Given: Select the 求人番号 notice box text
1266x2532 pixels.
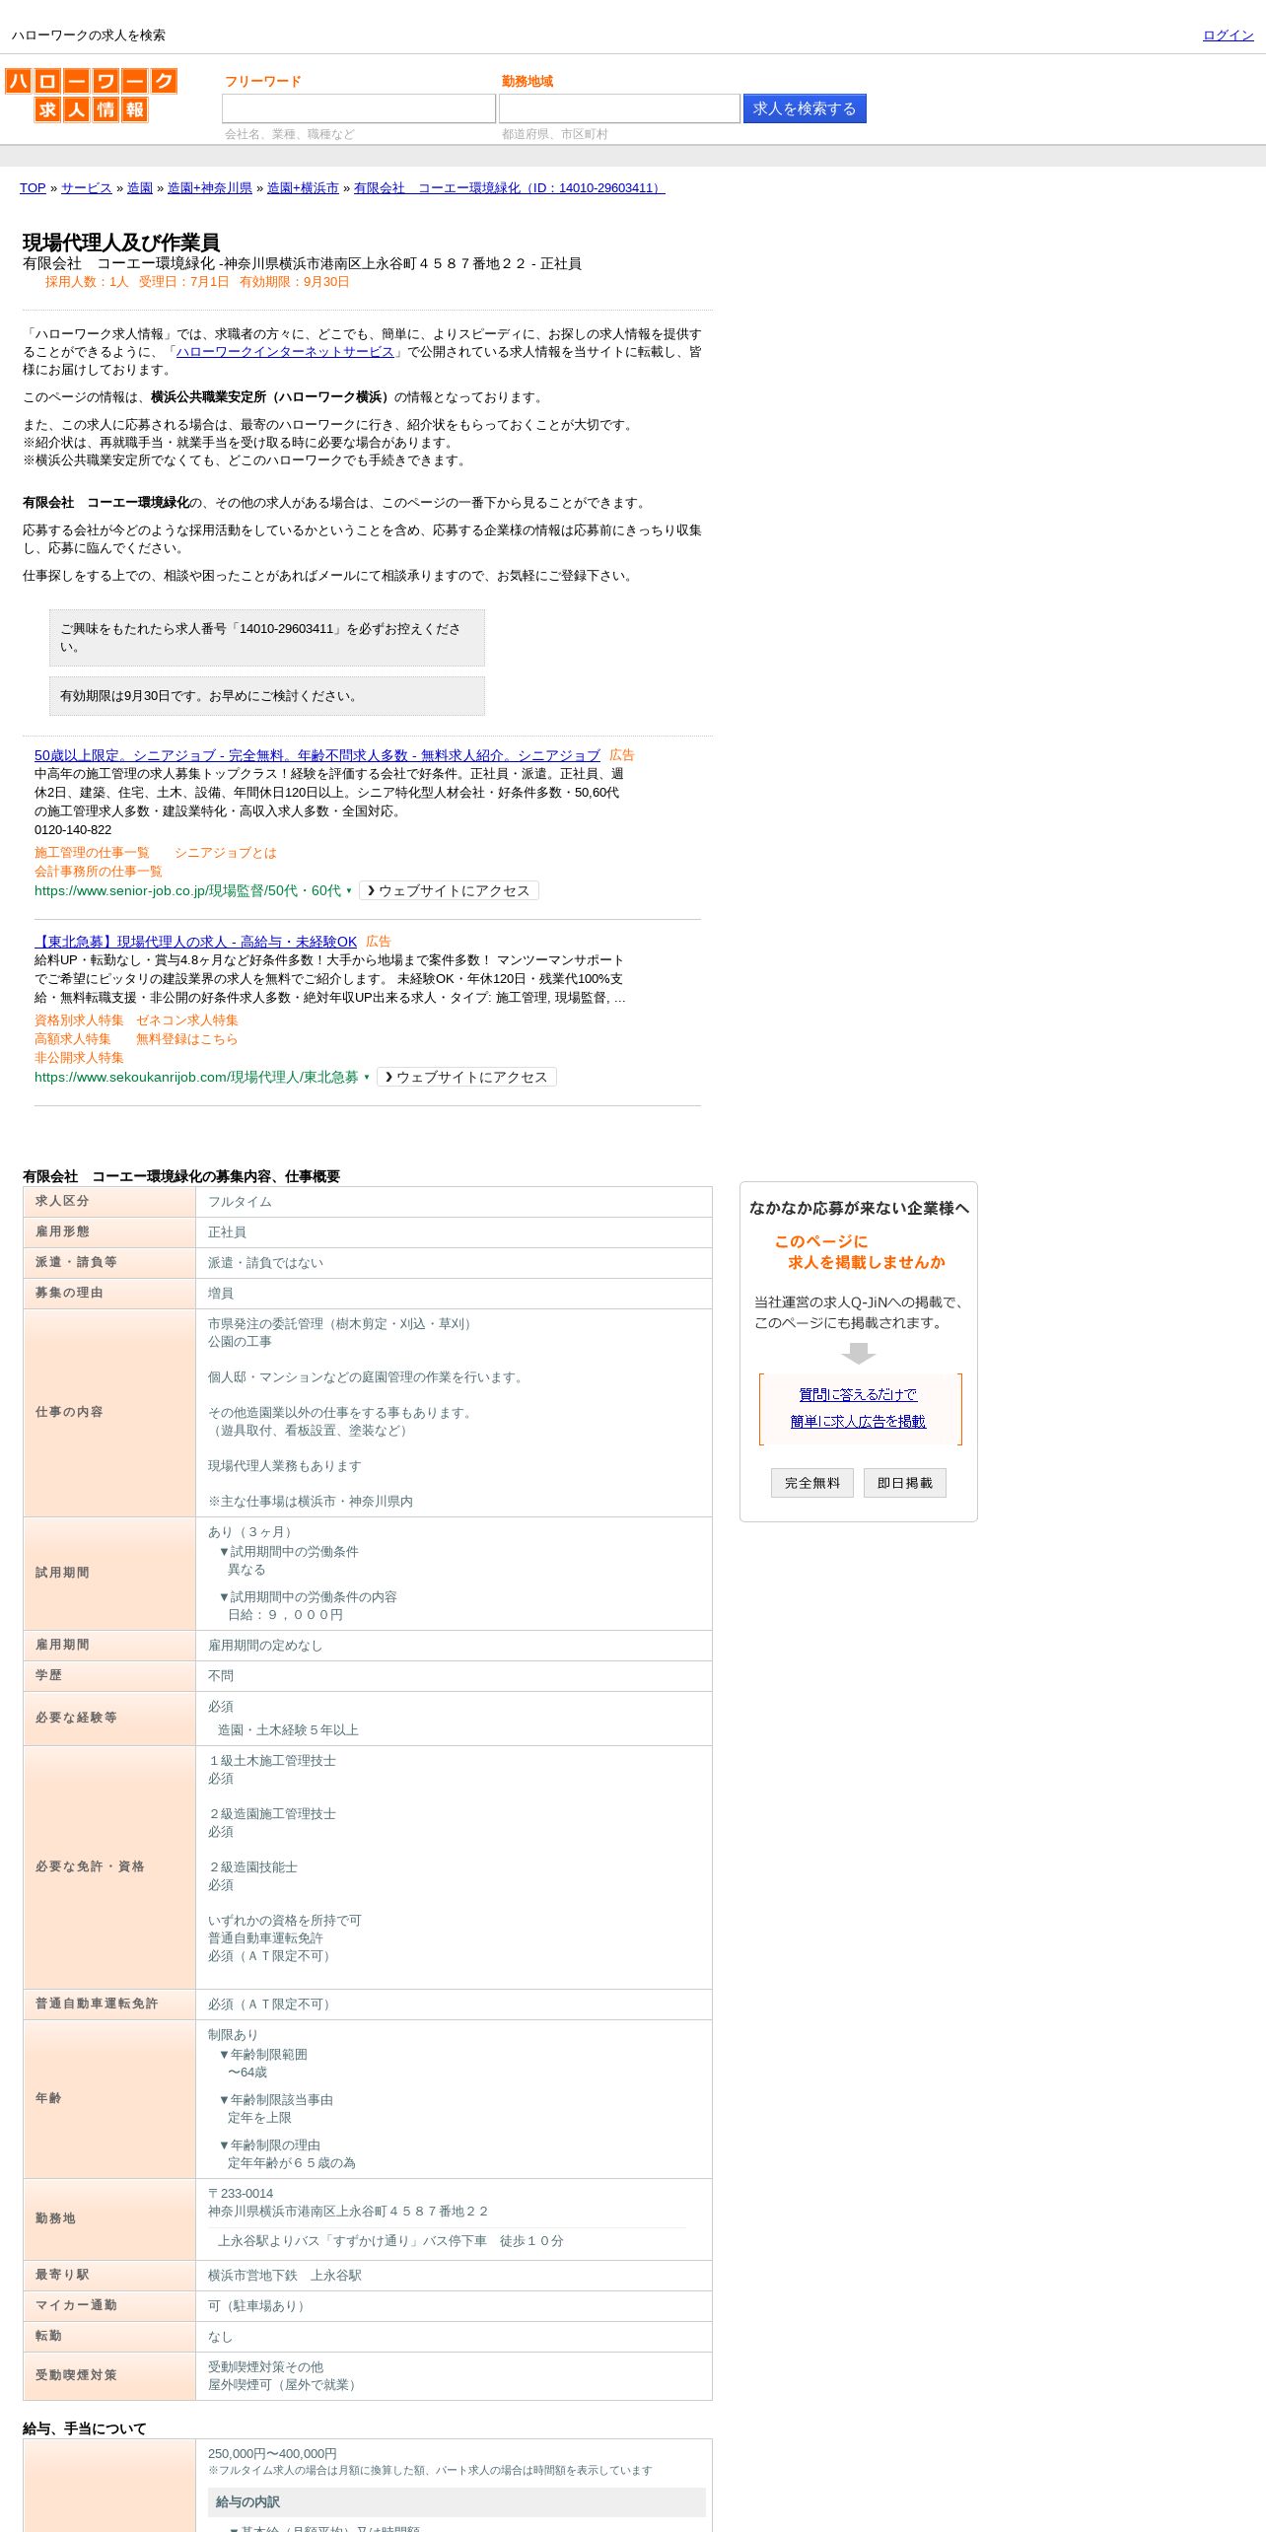Looking at the screenshot, I should 267,638.
